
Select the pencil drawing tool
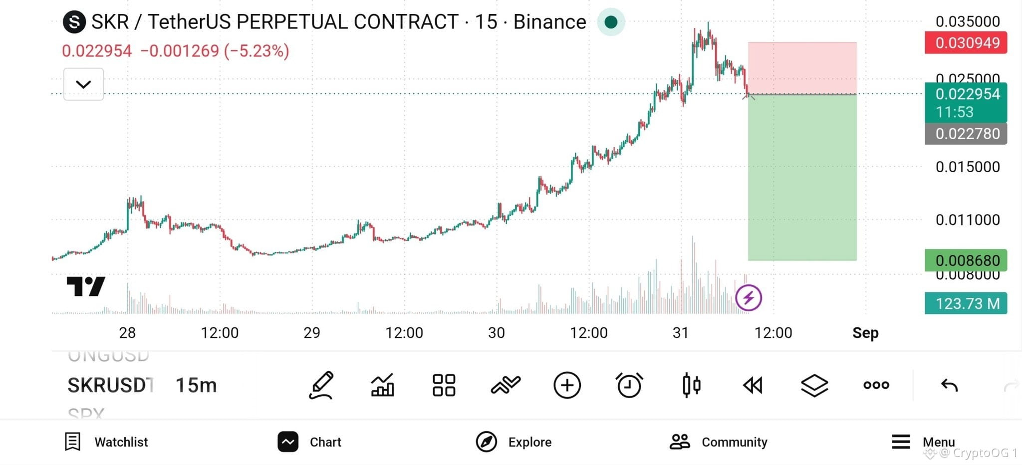pyautogui.click(x=321, y=385)
